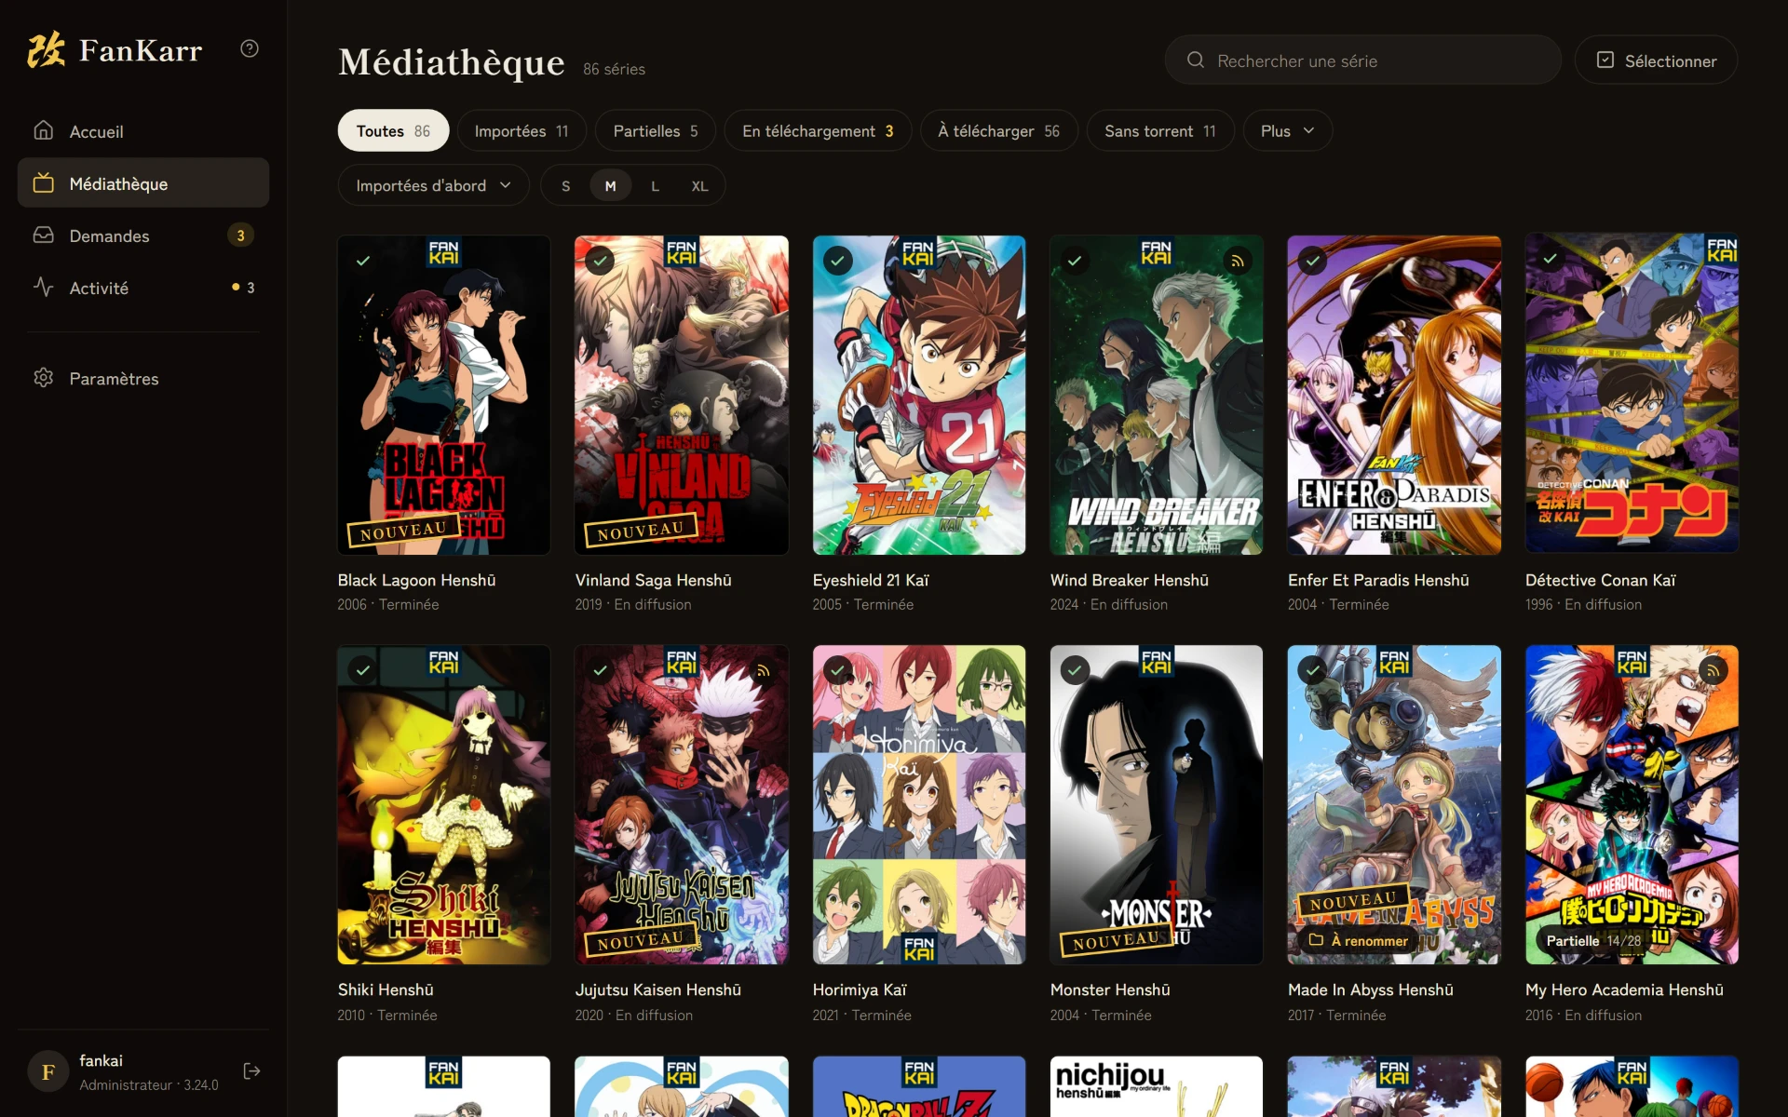
Task: Select the Sans torrent 11 filter tab
Action: 1160,130
